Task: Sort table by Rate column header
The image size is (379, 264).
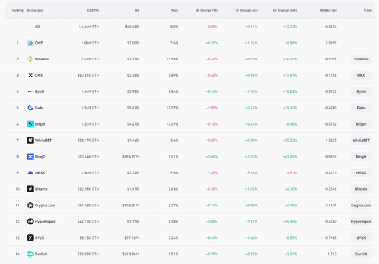Action: (x=174, y=10)
